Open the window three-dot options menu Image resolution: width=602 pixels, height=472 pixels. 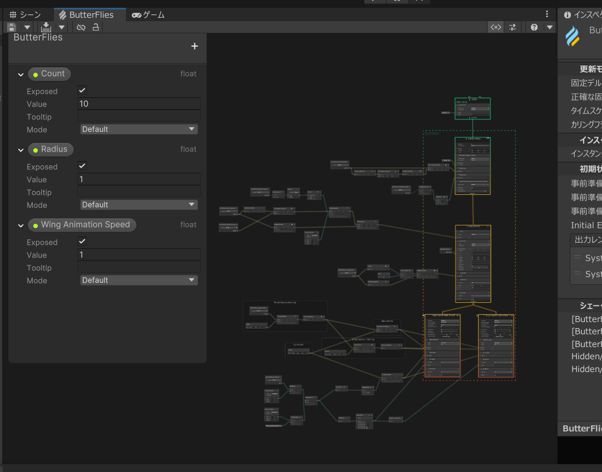tap(547, 14)
